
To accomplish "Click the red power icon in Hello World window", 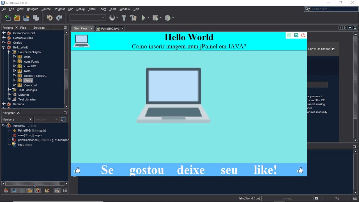I will pyautogui.click(x=303, y=35).
